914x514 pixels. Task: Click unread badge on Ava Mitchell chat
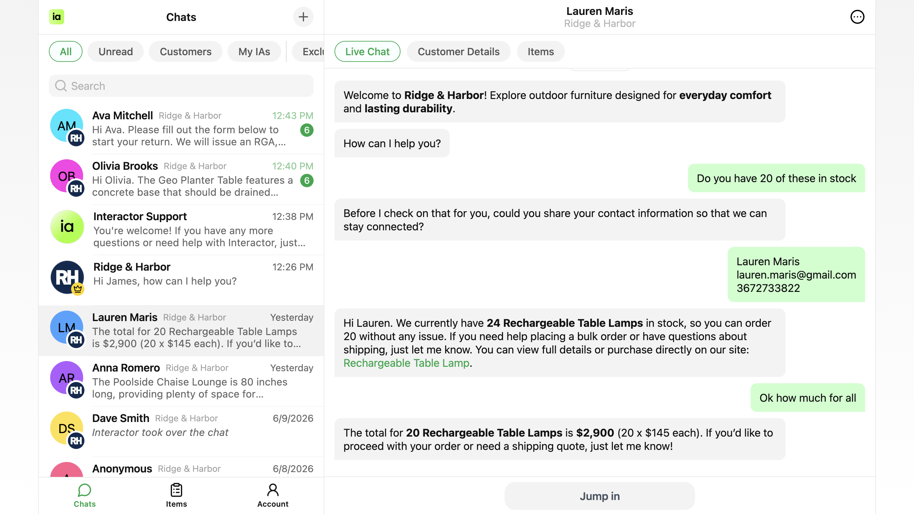tap(307, 130)
